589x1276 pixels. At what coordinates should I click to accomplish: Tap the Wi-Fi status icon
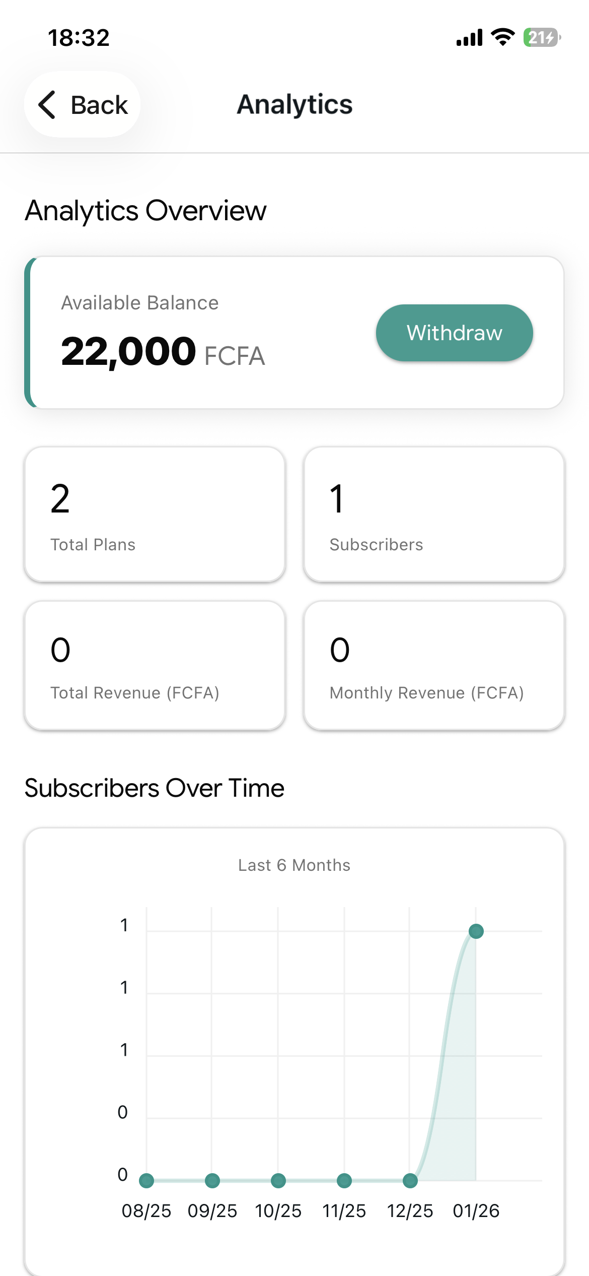[502, 37]
